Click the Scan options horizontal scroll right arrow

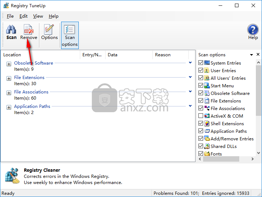pyautogui.click(x=253, y=159)
